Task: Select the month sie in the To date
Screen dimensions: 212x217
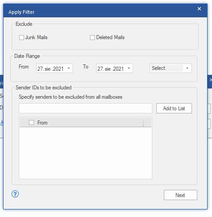Action: coord(108,69)
